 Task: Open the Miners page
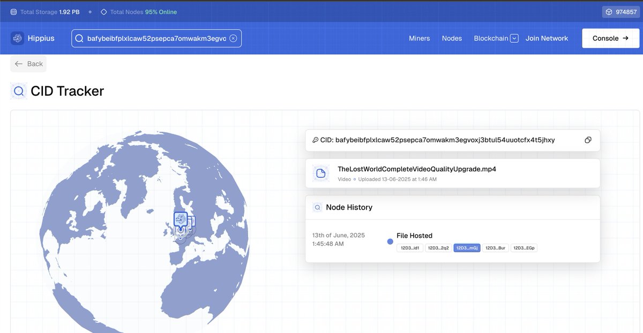[419, 39]
